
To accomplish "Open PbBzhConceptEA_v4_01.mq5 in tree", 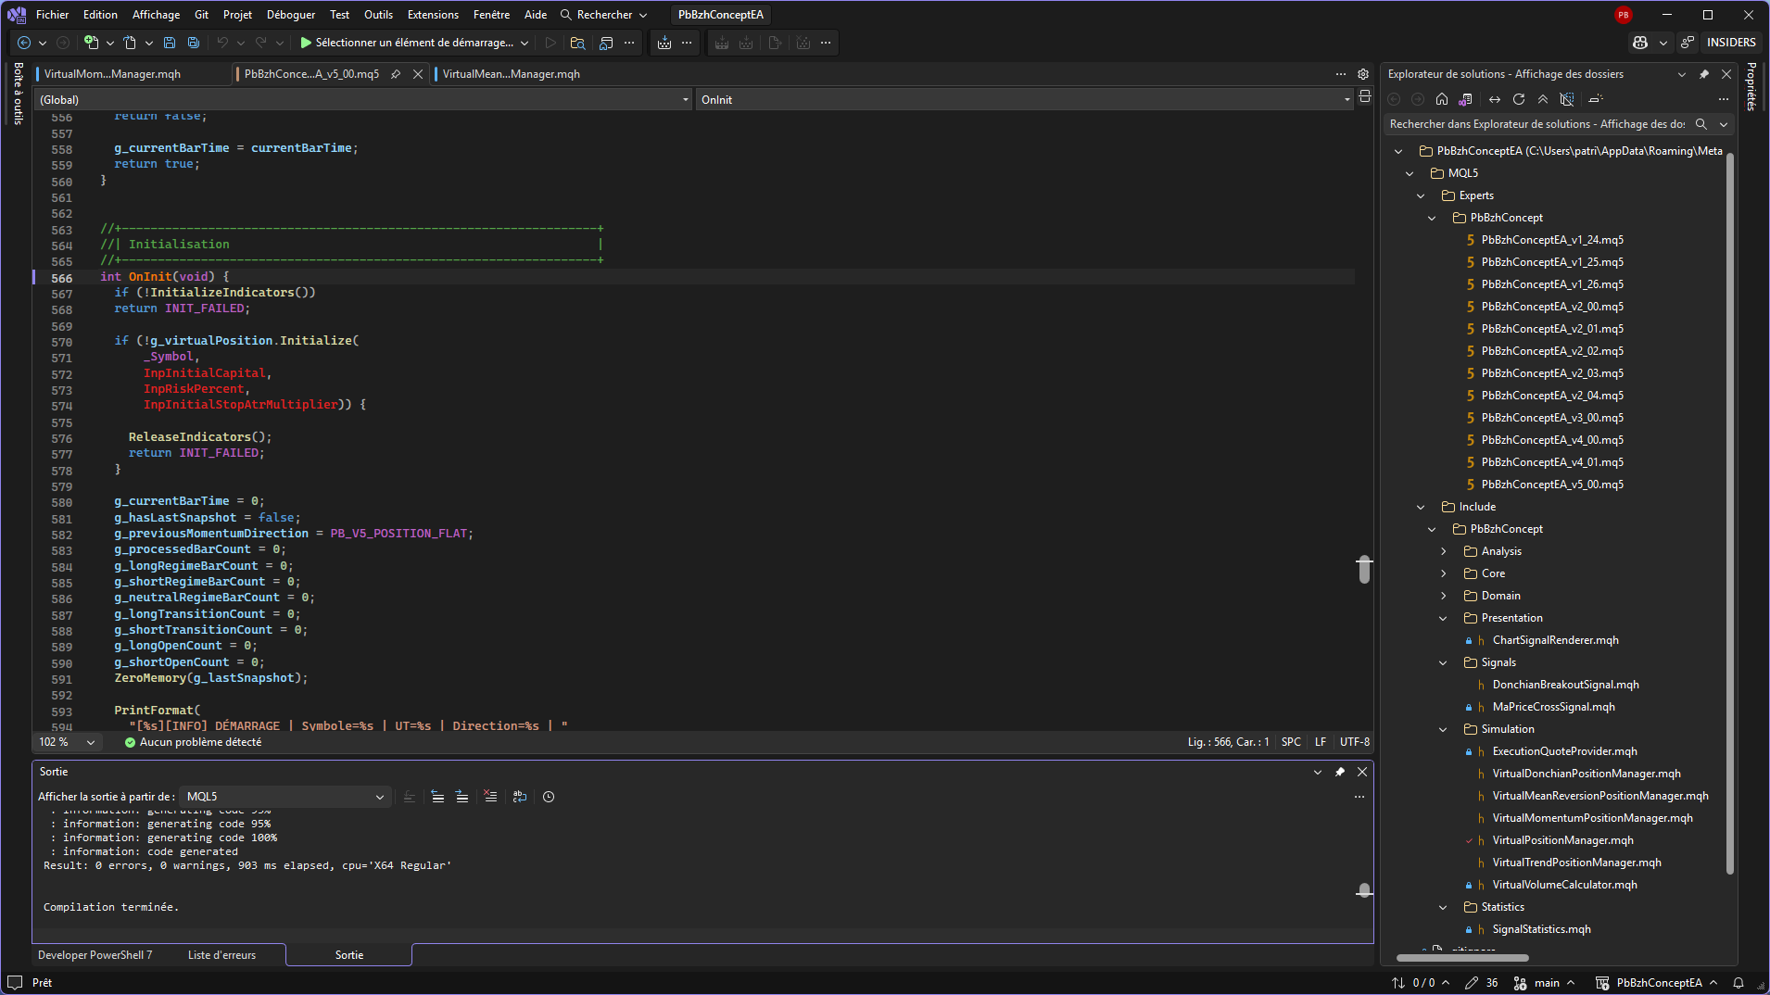I will [1551, 462].
